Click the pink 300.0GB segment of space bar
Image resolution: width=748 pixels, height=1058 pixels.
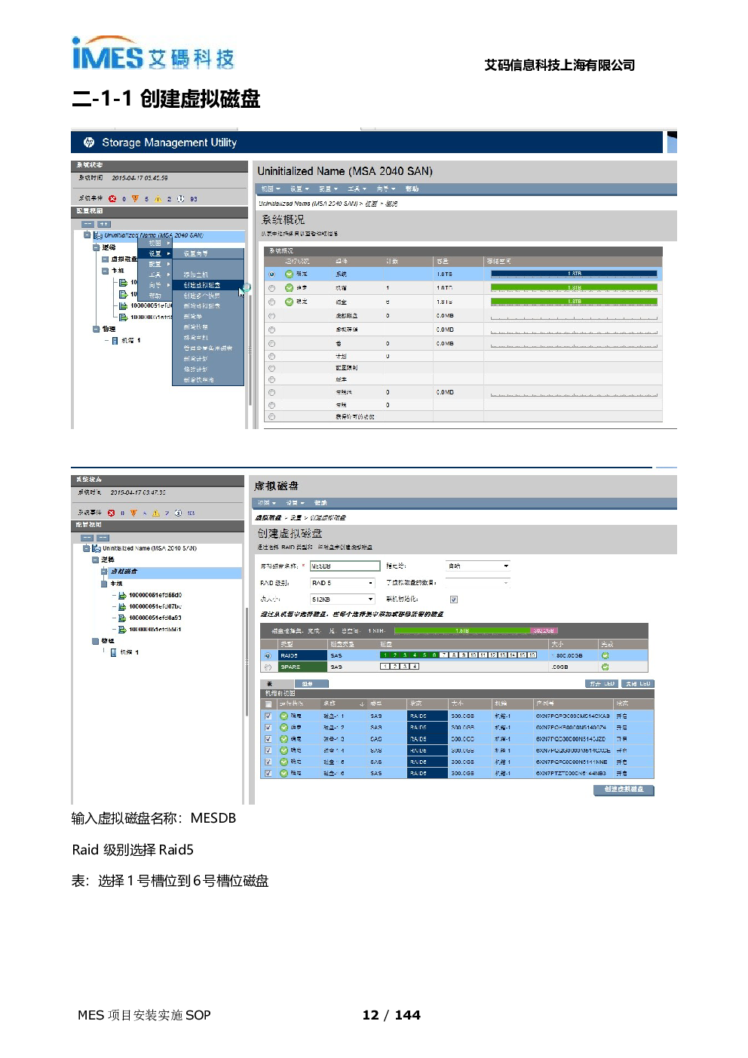coord(544,630)
